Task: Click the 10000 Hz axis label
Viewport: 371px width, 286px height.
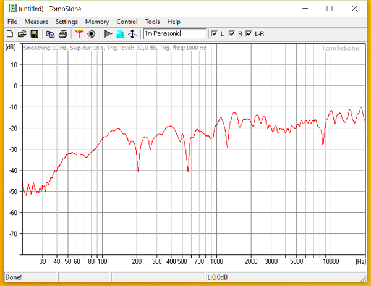Action: point(331,261)
